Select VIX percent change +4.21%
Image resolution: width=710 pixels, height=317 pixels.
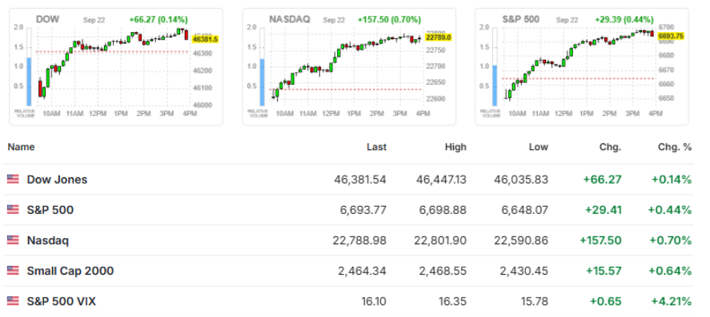[672, 301]
